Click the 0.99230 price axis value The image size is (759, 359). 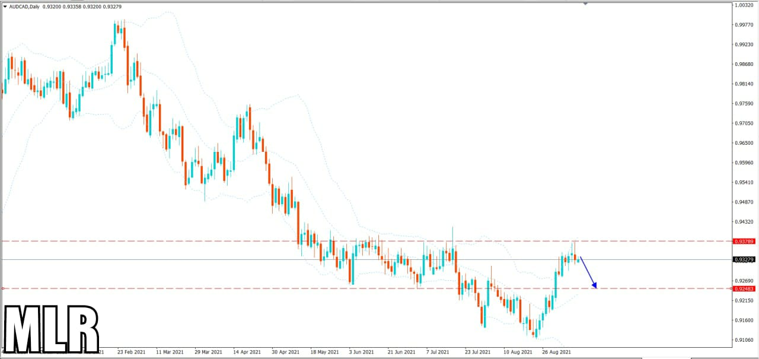[744, 45]
